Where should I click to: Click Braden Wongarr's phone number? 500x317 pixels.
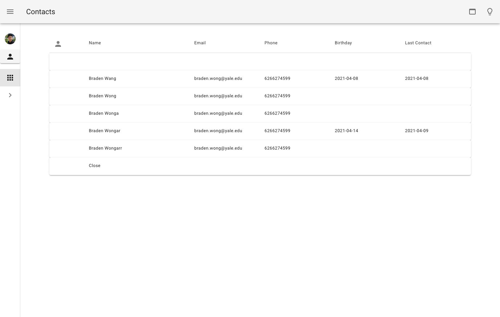(277, 148)
